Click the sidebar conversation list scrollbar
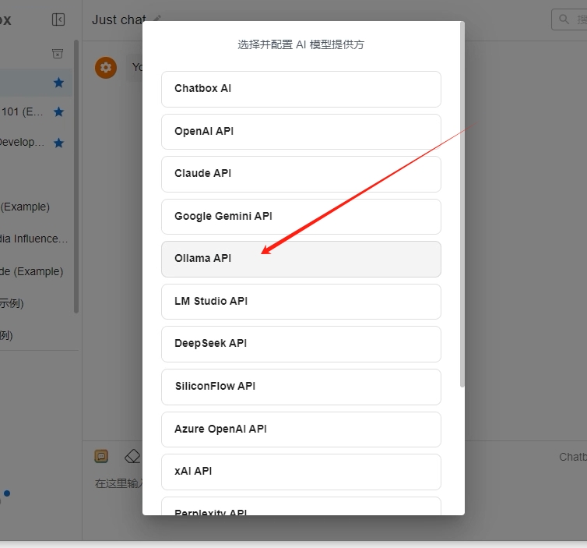 76,176
